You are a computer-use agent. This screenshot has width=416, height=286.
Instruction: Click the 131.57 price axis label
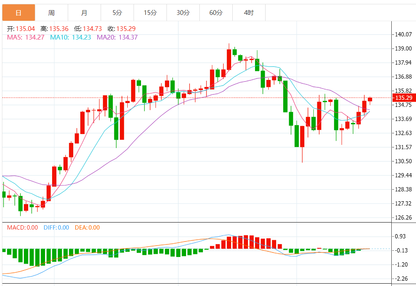tap(403, 147)
